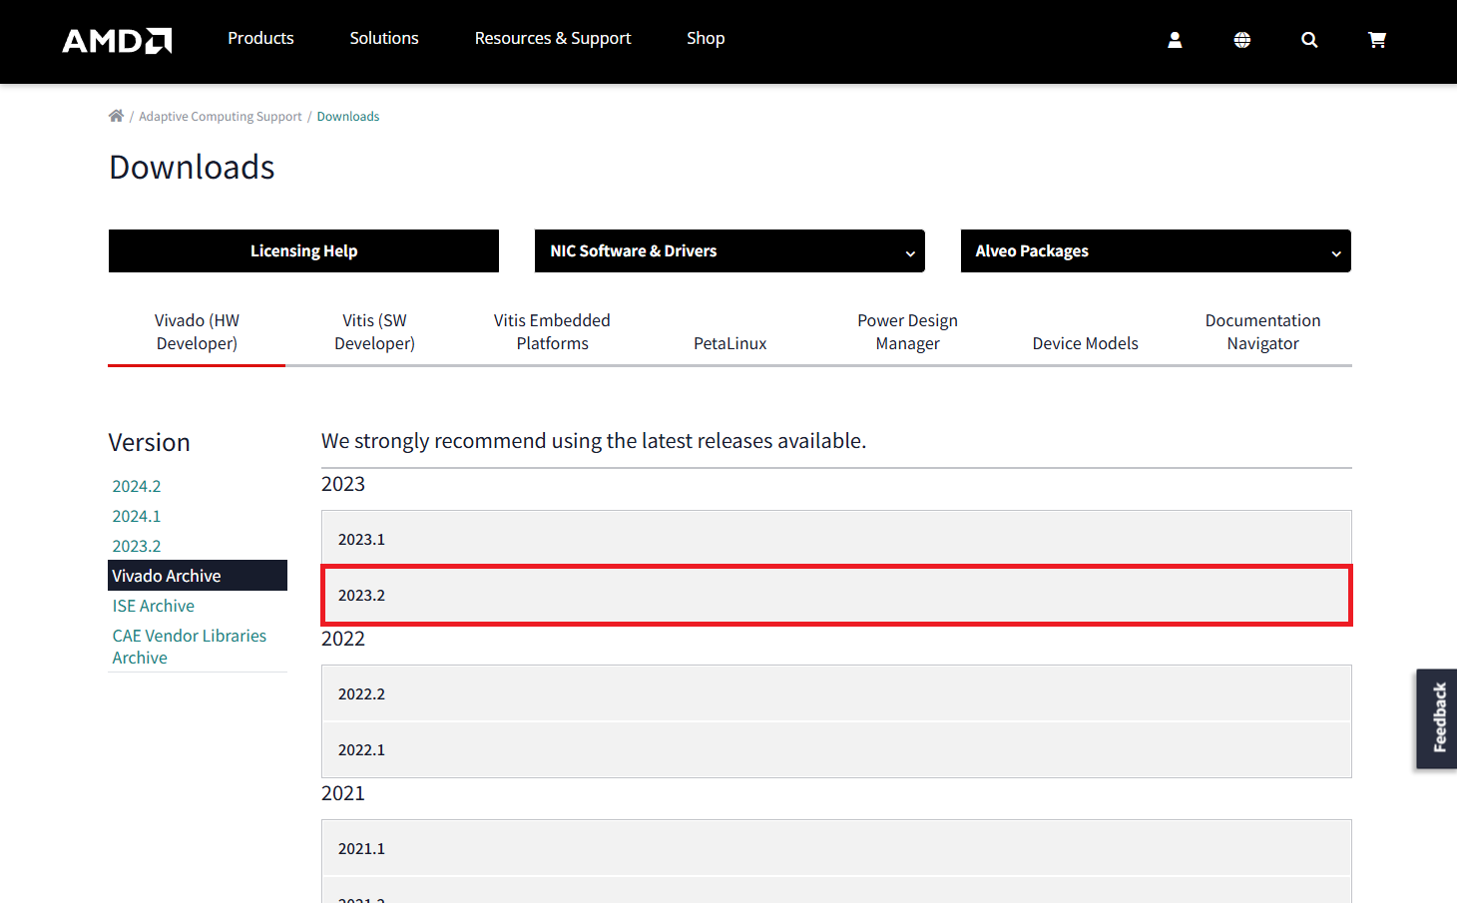Switch to the PetaLinux tab
Image resolution: width=1457 pixels, height=903 pixels.
coord(729,343)
